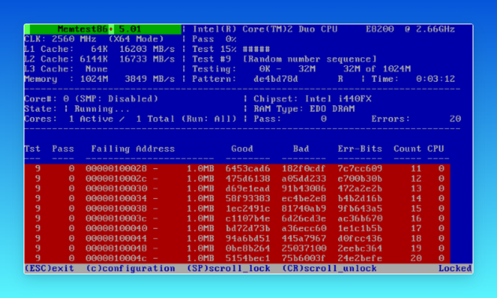Click the Tst column header
This screenshot has height=298, width=497.
32,149
